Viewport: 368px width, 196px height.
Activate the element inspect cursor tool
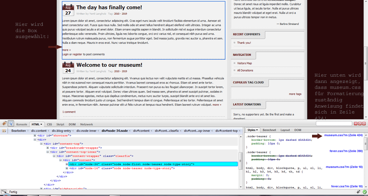tap(11, 124)
